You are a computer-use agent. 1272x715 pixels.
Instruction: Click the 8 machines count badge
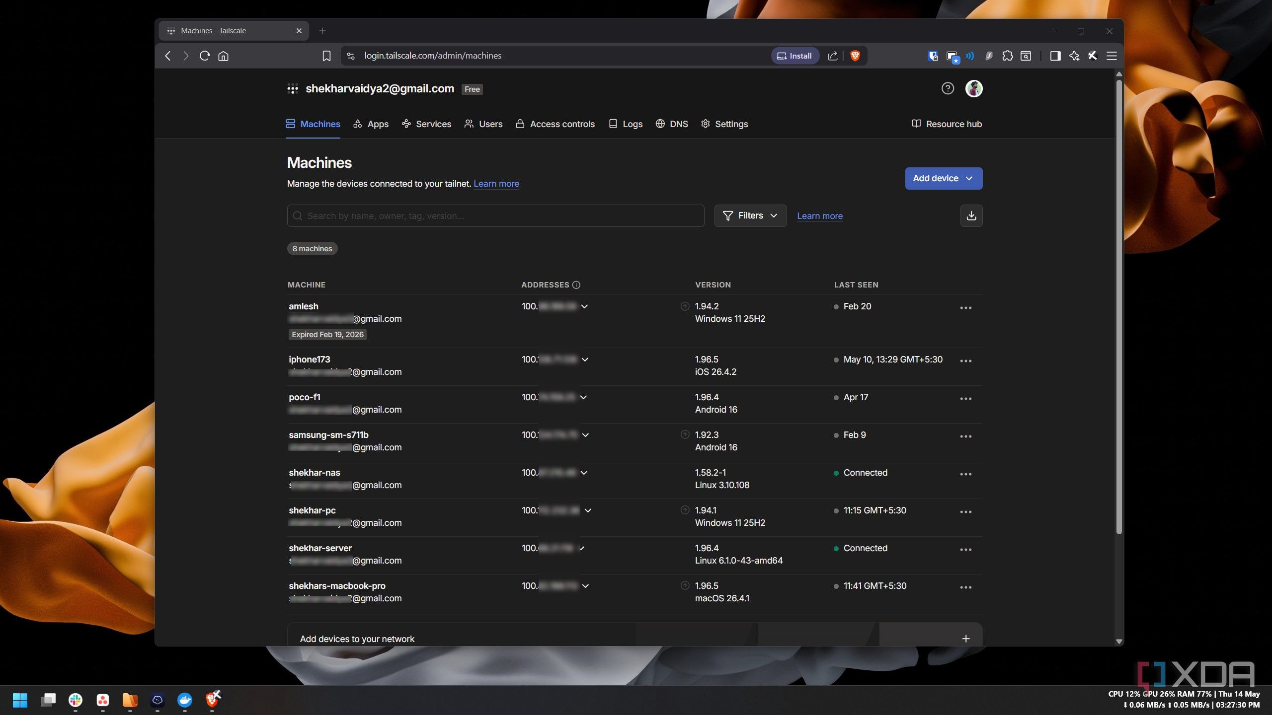(312, 249)
